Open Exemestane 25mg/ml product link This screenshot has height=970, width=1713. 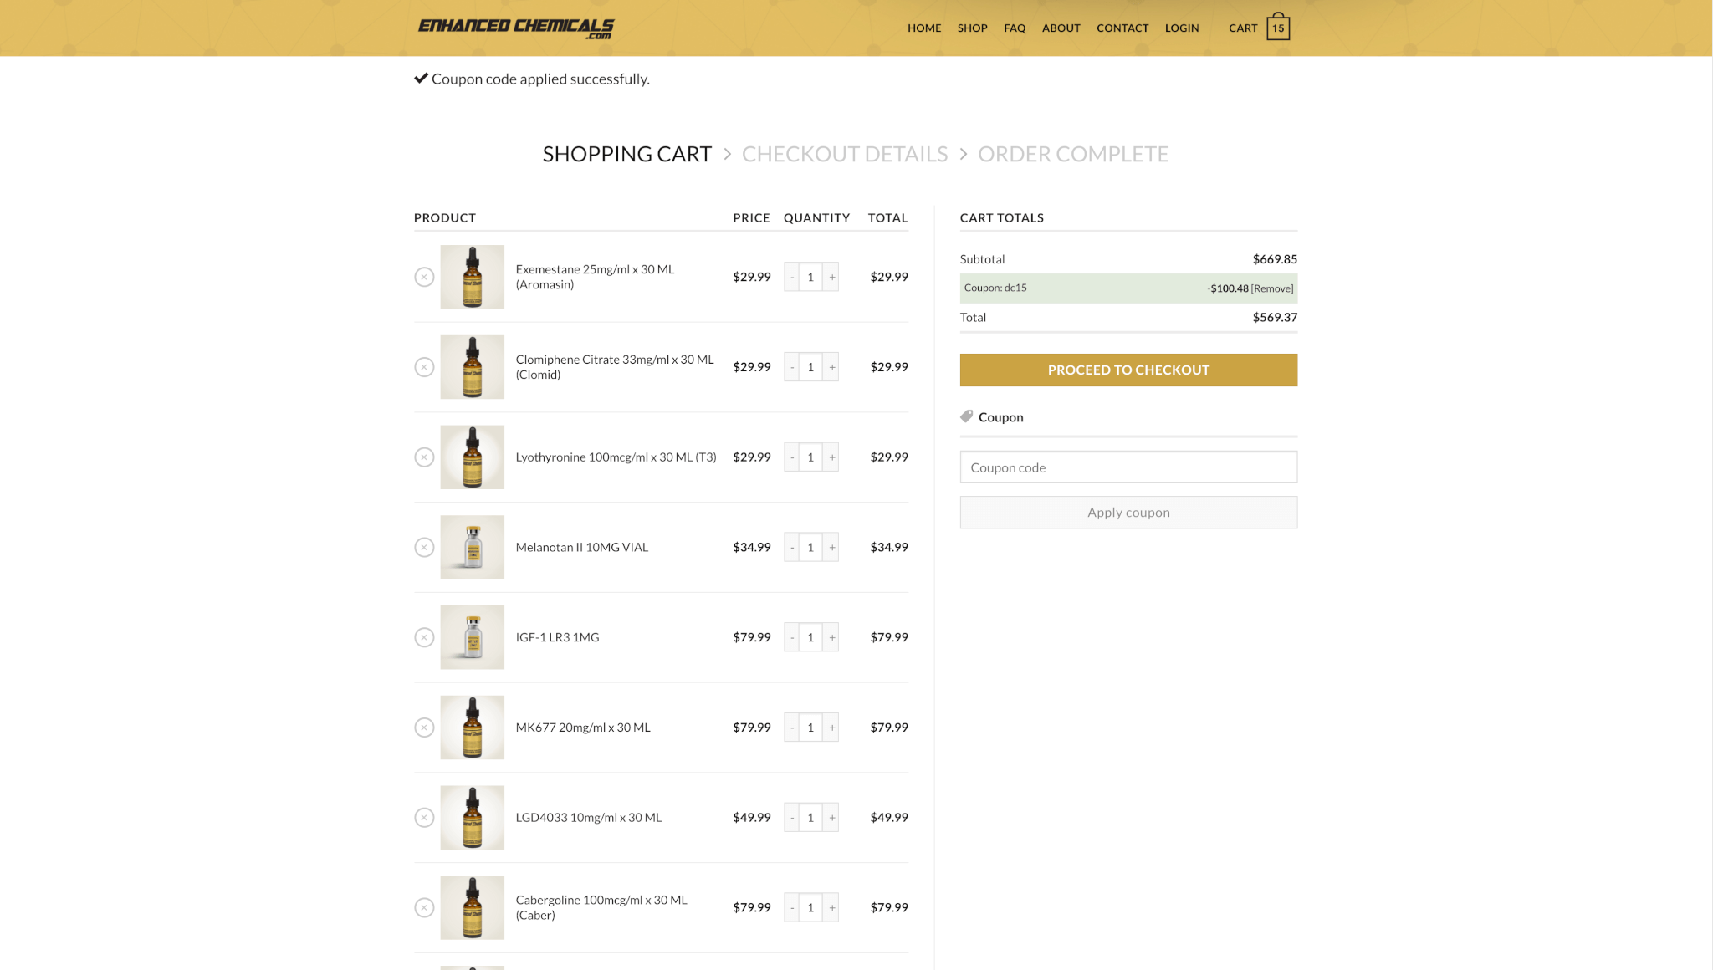coord(595,277)
